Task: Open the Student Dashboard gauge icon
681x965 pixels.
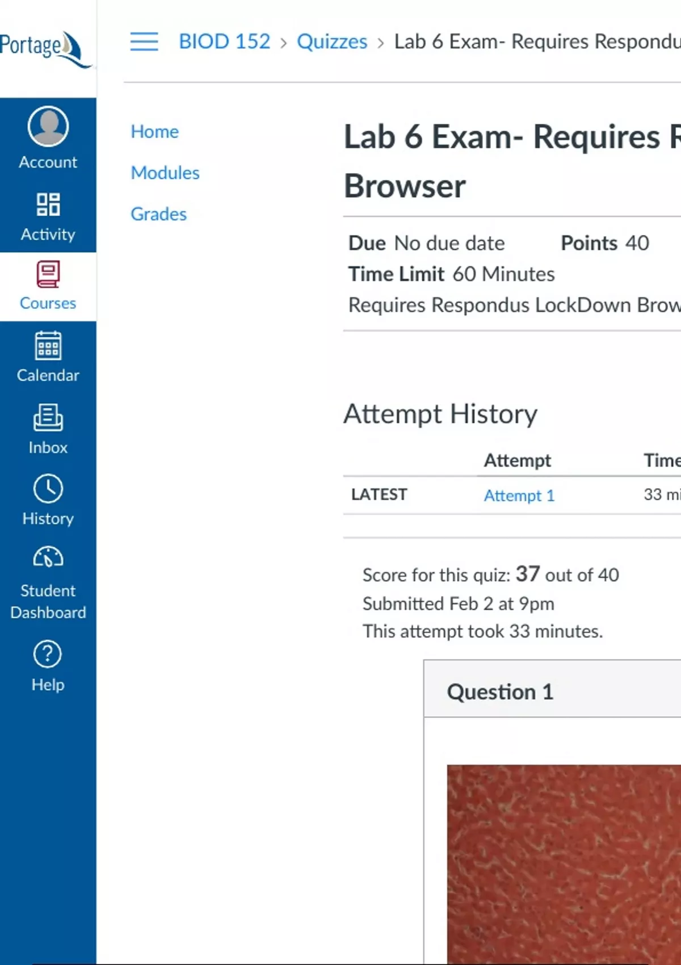Action: click(48, 558)
